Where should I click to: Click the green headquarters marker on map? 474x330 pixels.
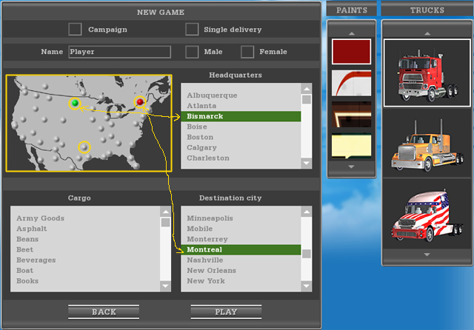tap(75, 103)
